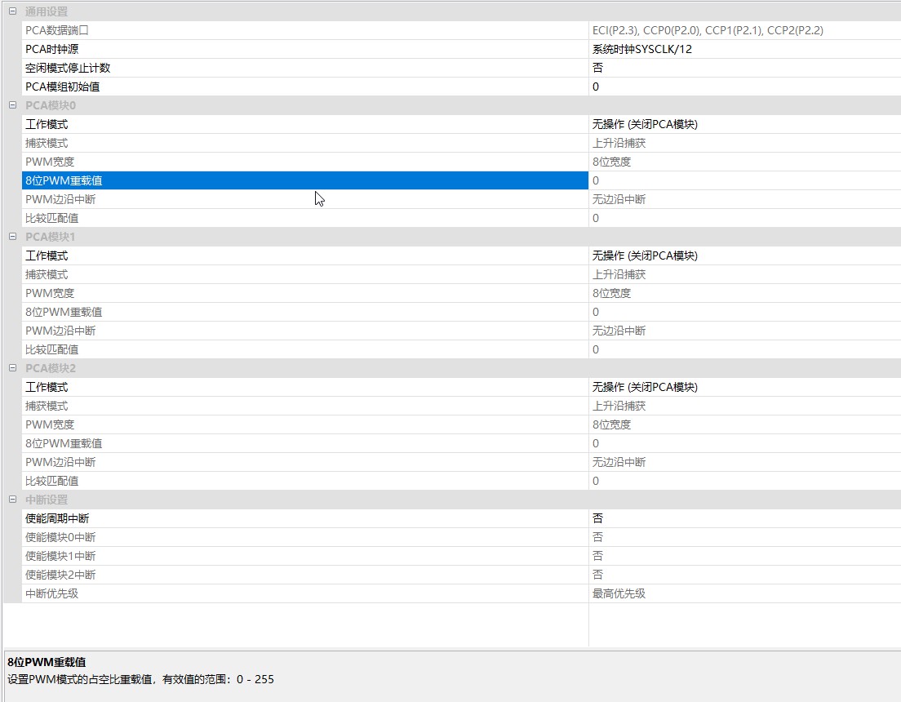Open the 工作模式 value under PCA模块2
Image resolution: width=901 pixels, height=702 pixels.
coord(743,387)
